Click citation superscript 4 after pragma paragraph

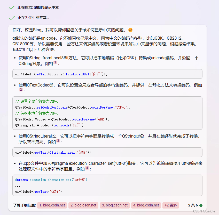click(x=87, y=168)
